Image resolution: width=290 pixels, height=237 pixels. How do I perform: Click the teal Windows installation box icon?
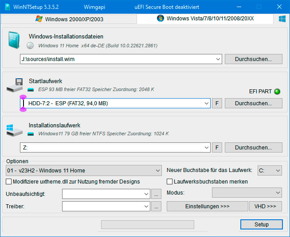(x=14, y=40)
